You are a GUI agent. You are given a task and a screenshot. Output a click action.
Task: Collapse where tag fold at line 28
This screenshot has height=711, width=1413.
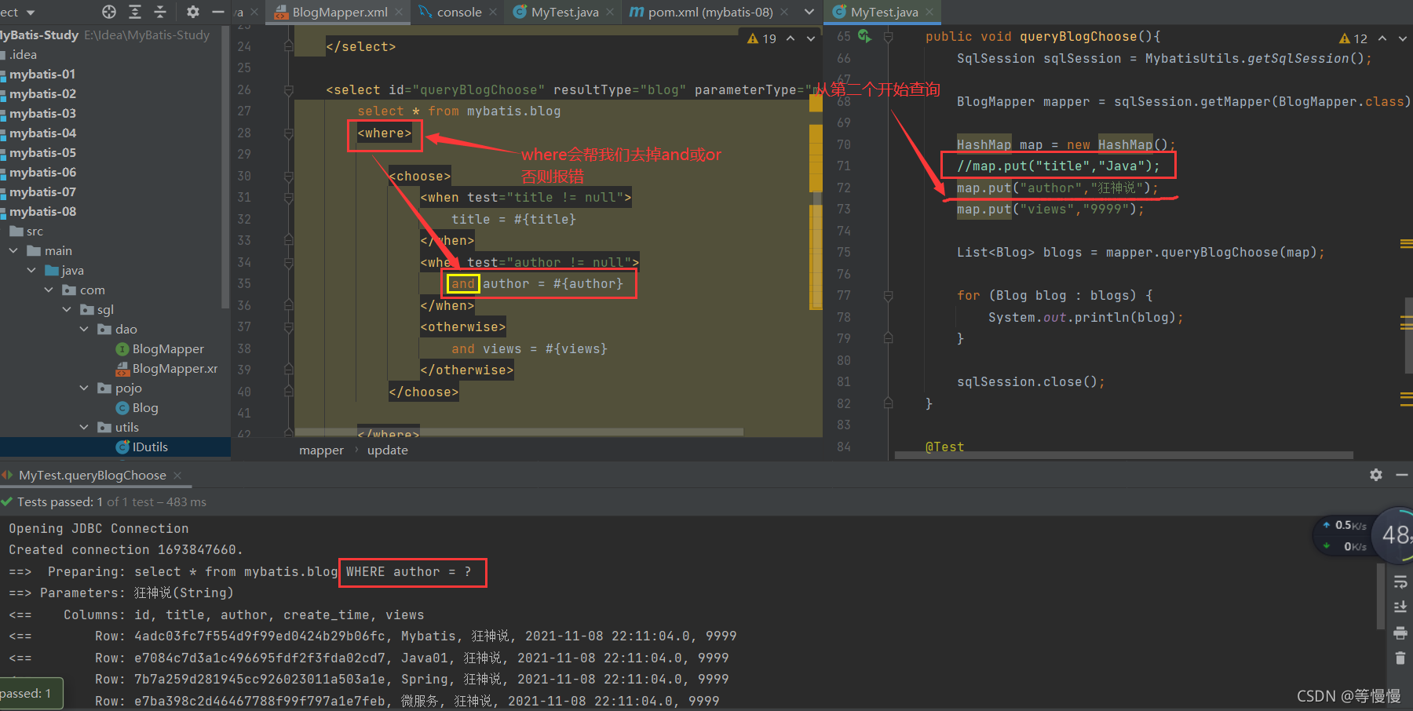289,133
